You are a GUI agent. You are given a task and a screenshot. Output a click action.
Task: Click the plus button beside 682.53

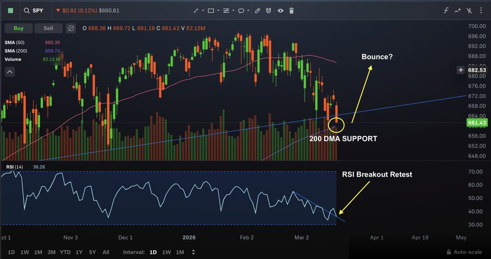461,70
